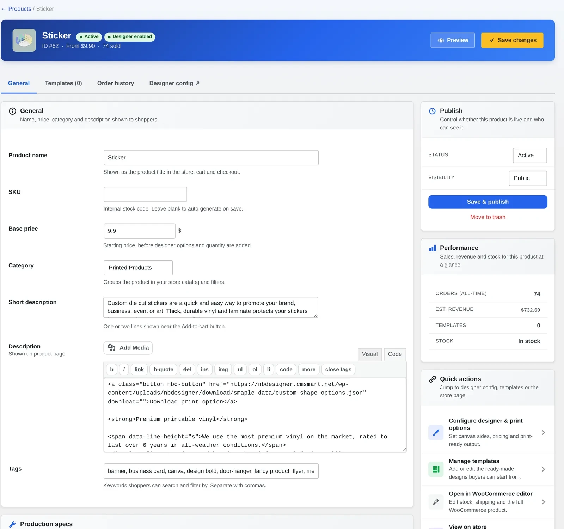Screen dimensions: 564x529
Task: Expand Open in WooCommerce editor chevron
Action: click(543, 502)
